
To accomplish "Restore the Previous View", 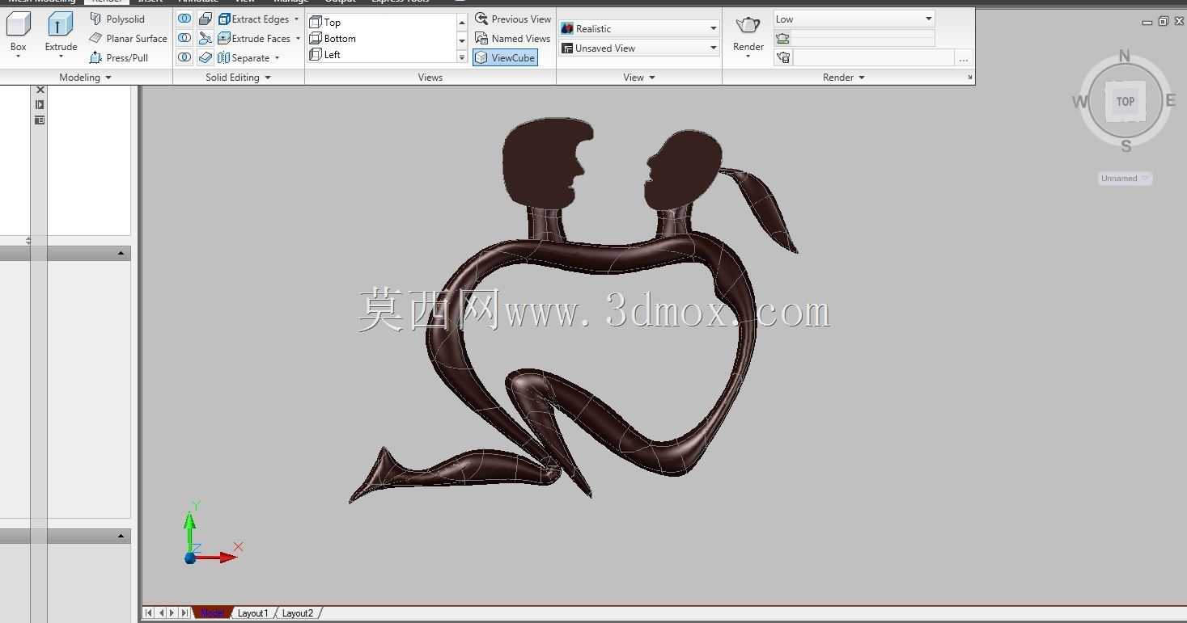I will point(512,19).
